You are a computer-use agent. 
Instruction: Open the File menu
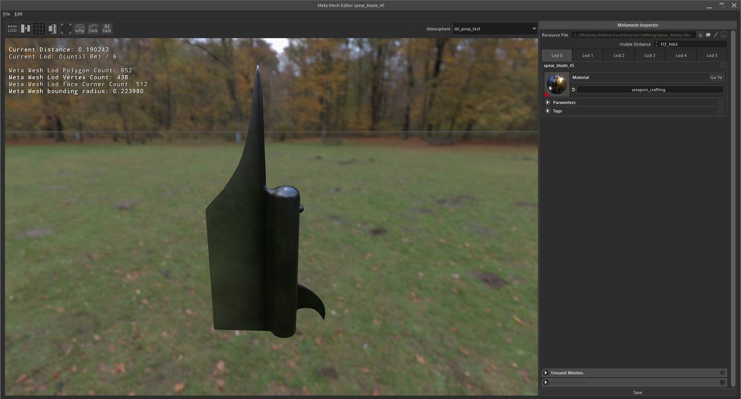[6, 14]
